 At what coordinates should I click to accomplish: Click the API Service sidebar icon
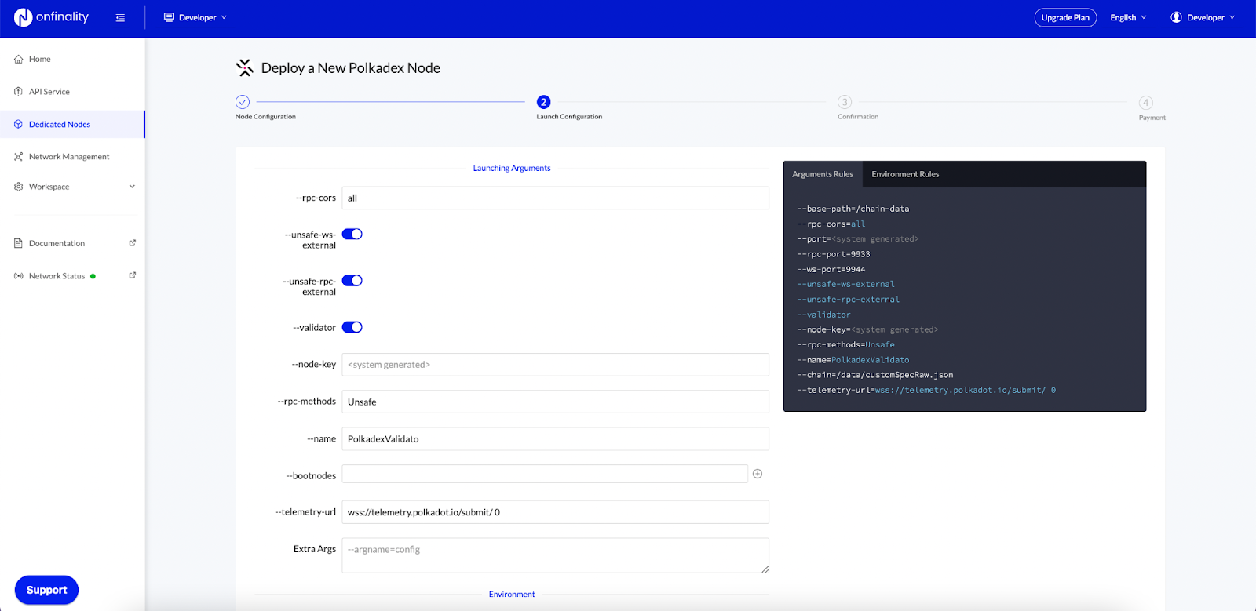click(x=18, y=92)
